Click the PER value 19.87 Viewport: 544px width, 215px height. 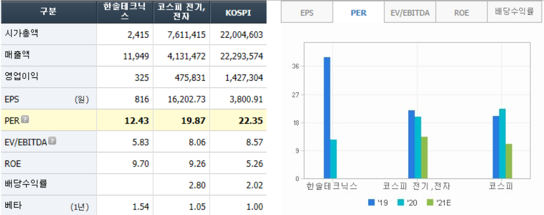click(x=194, y=121)
